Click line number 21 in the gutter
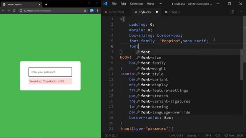 pyautogui.click(x=111, y=129)
